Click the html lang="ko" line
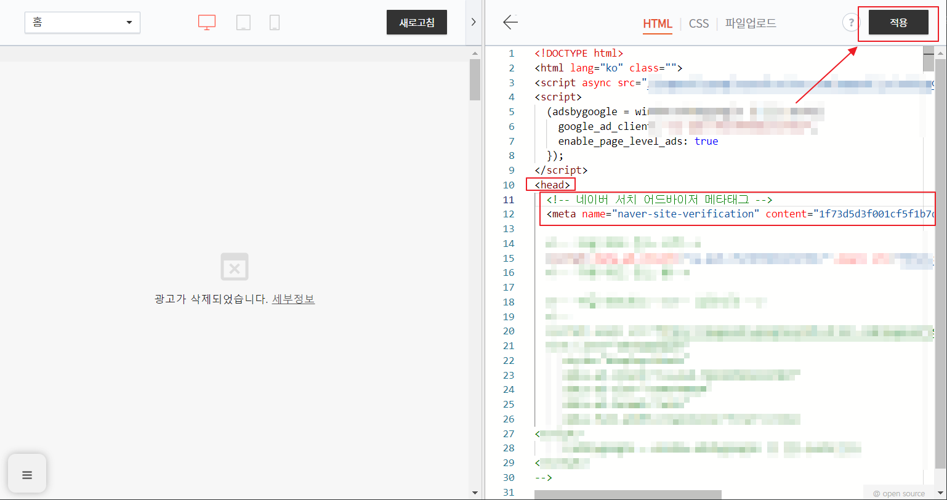The height and width of the screenshot is (500, 947). [x=608, y=68]
